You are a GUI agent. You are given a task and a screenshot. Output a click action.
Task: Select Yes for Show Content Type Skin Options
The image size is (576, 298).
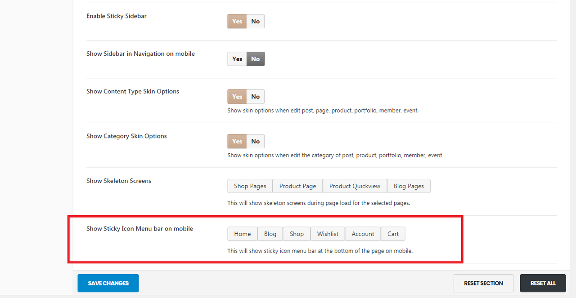tap(237, 97)
